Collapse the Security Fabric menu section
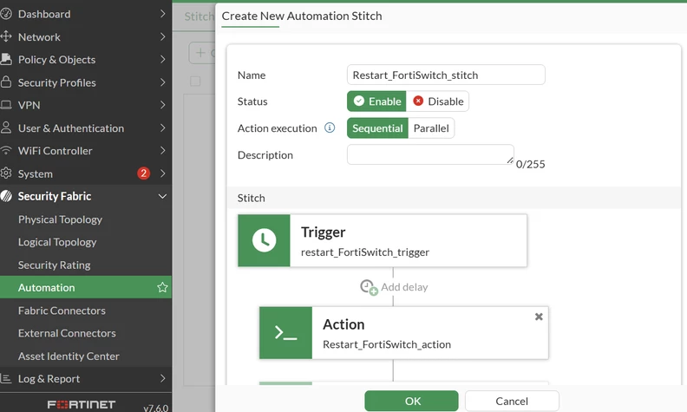Viewport: 687px width, 412px height. [x=162, y=196]
